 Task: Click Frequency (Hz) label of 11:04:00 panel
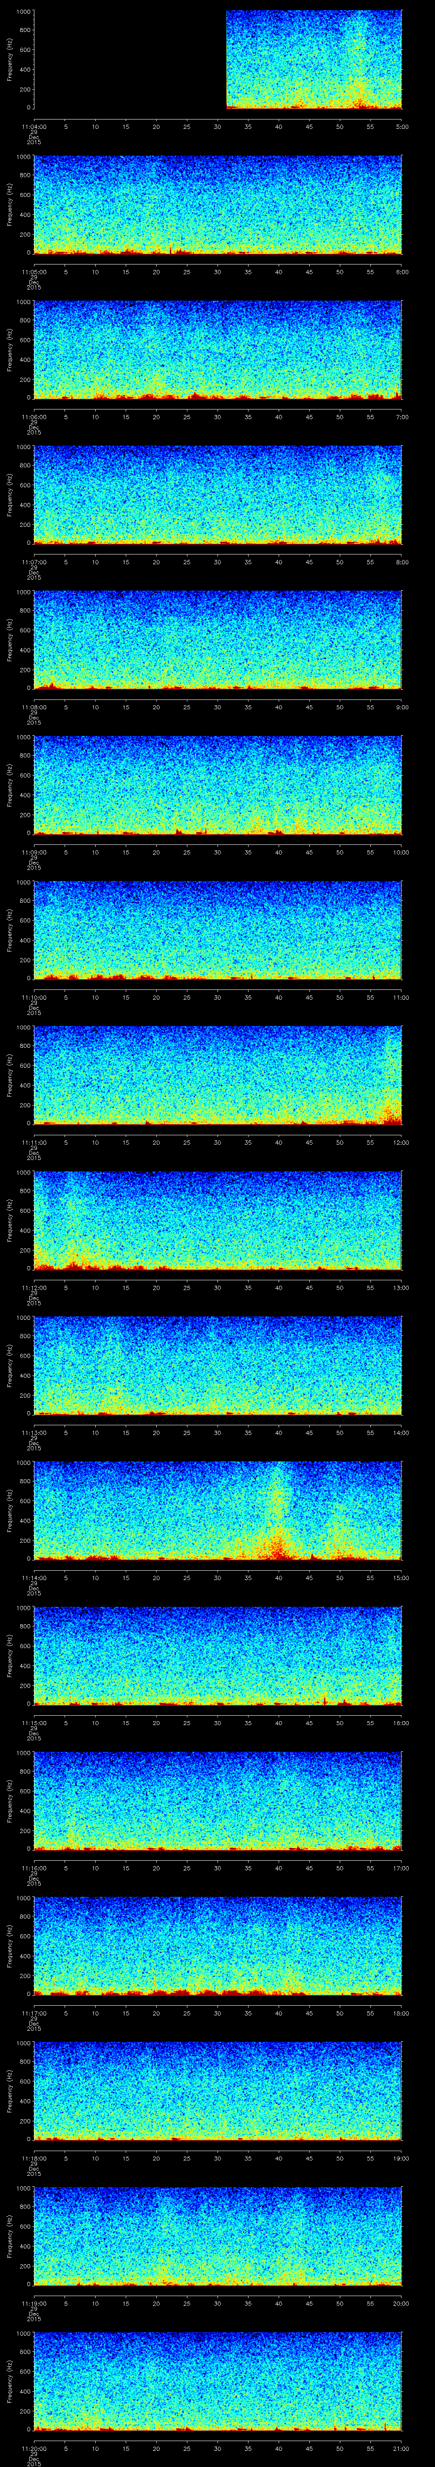click(x=10, y=60)
